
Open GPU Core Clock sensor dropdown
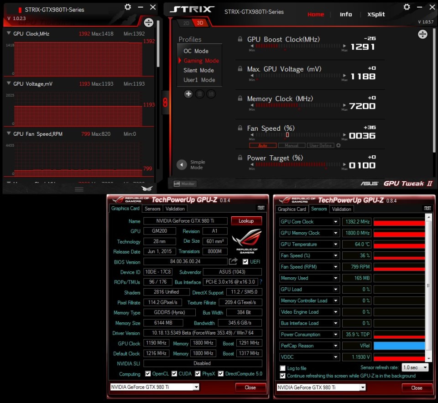tap(335, 222)
